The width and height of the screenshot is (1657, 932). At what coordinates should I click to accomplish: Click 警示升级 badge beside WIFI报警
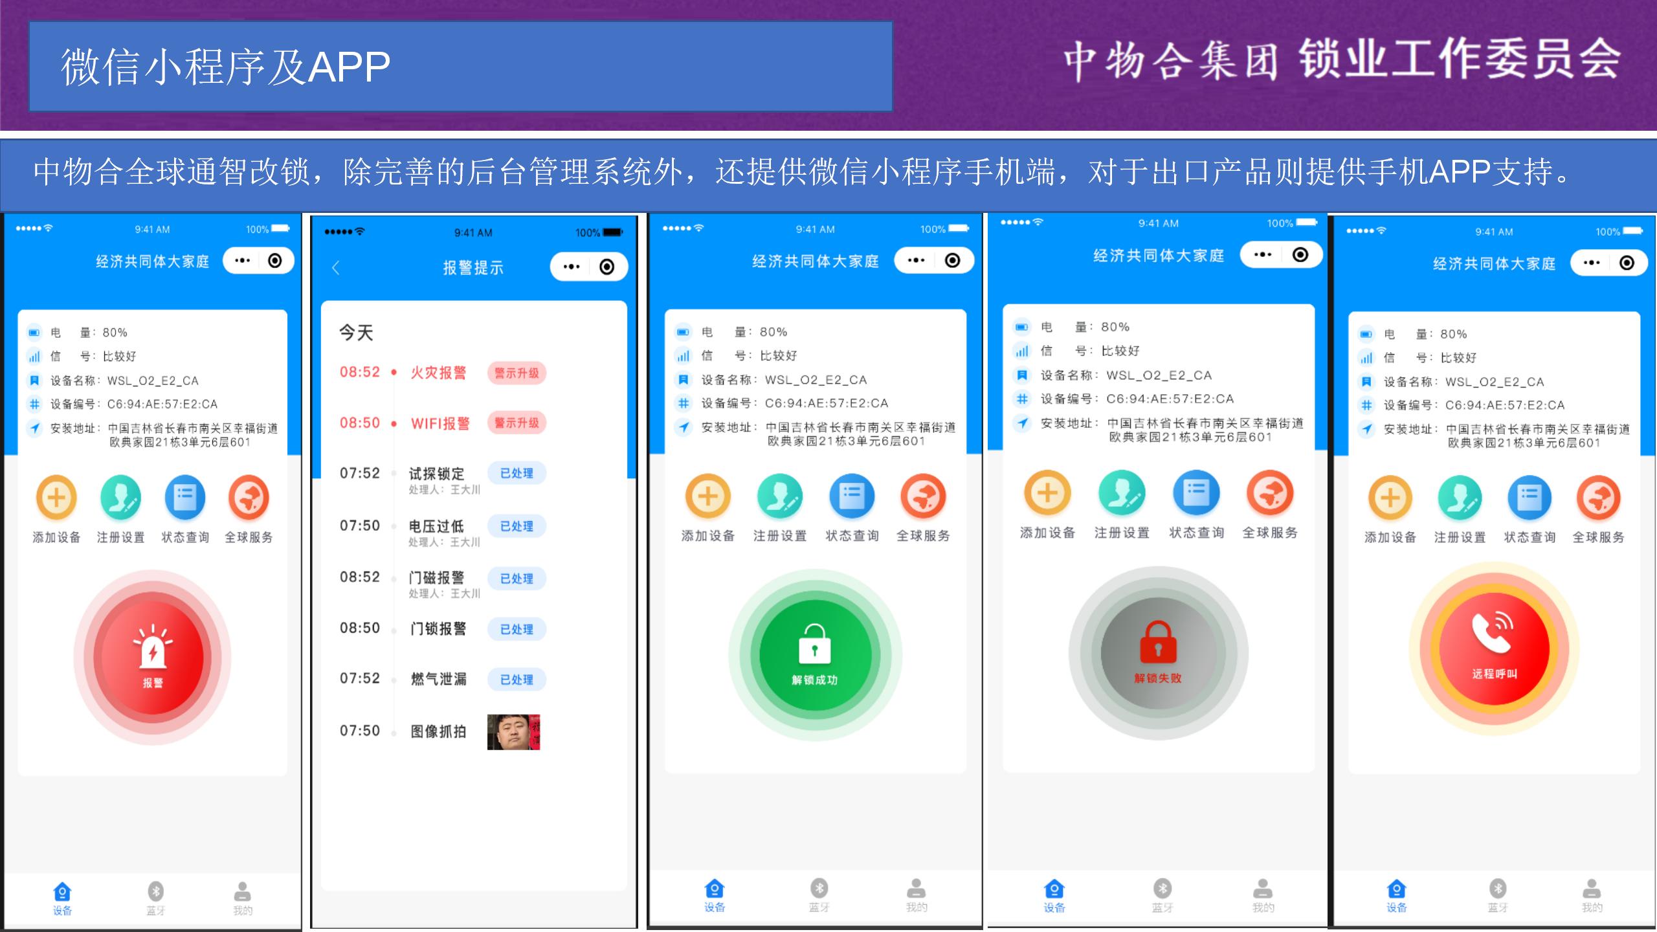coord(517,423)
